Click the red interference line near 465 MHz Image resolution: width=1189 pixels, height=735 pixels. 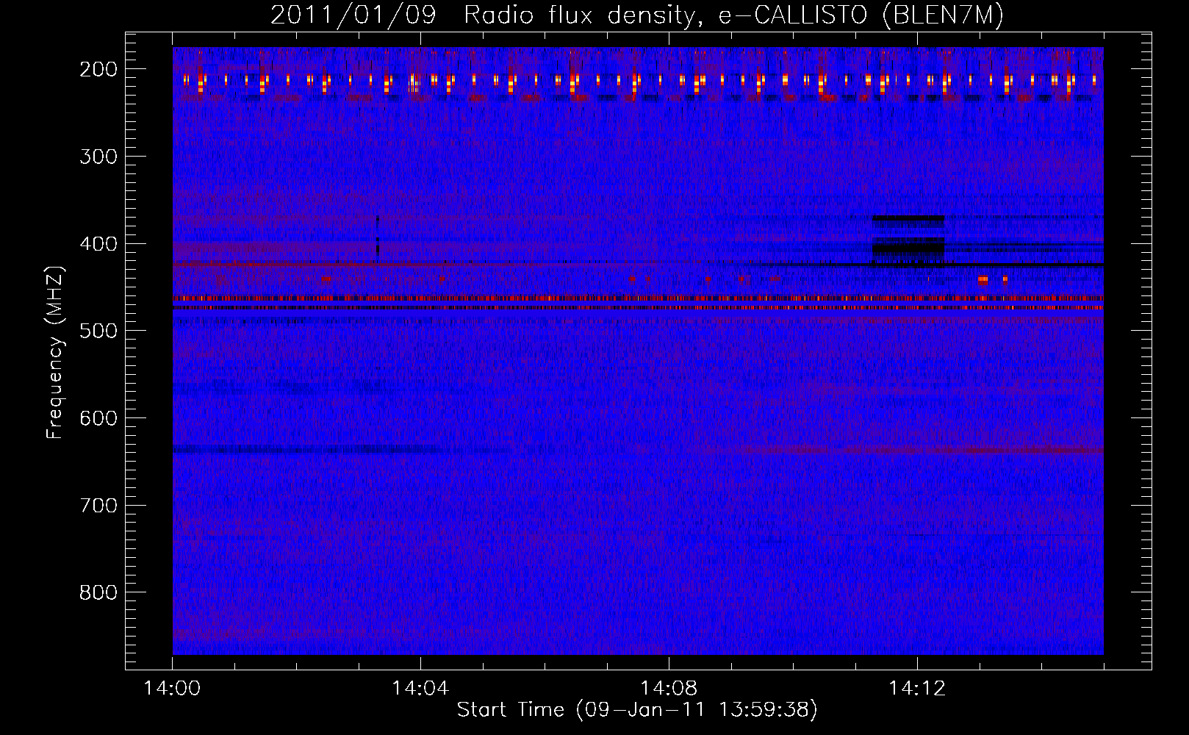coord(638,298)
